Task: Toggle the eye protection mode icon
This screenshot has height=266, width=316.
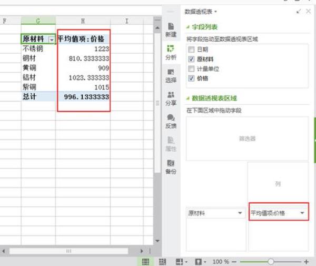Action: click(199, 262)
